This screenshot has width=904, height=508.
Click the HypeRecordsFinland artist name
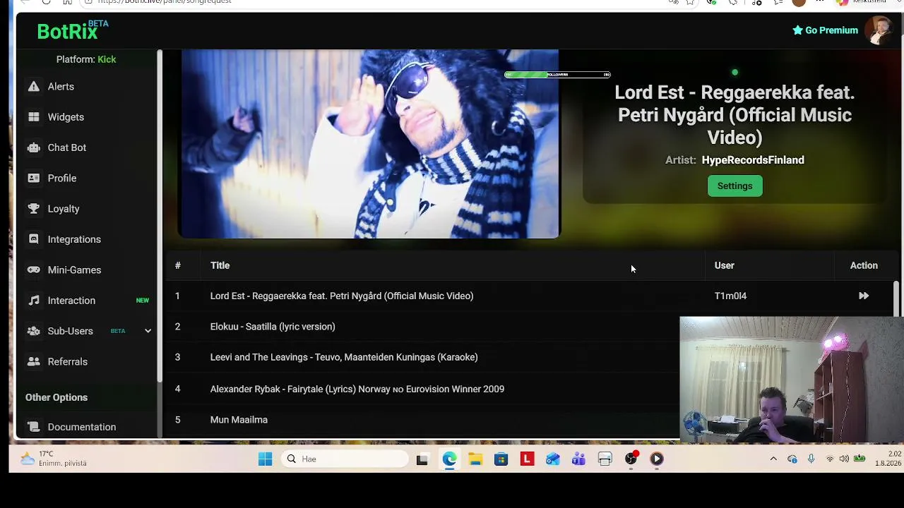753,160
